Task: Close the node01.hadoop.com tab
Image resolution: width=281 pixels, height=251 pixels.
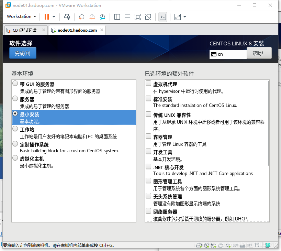Action: (102, 30)
